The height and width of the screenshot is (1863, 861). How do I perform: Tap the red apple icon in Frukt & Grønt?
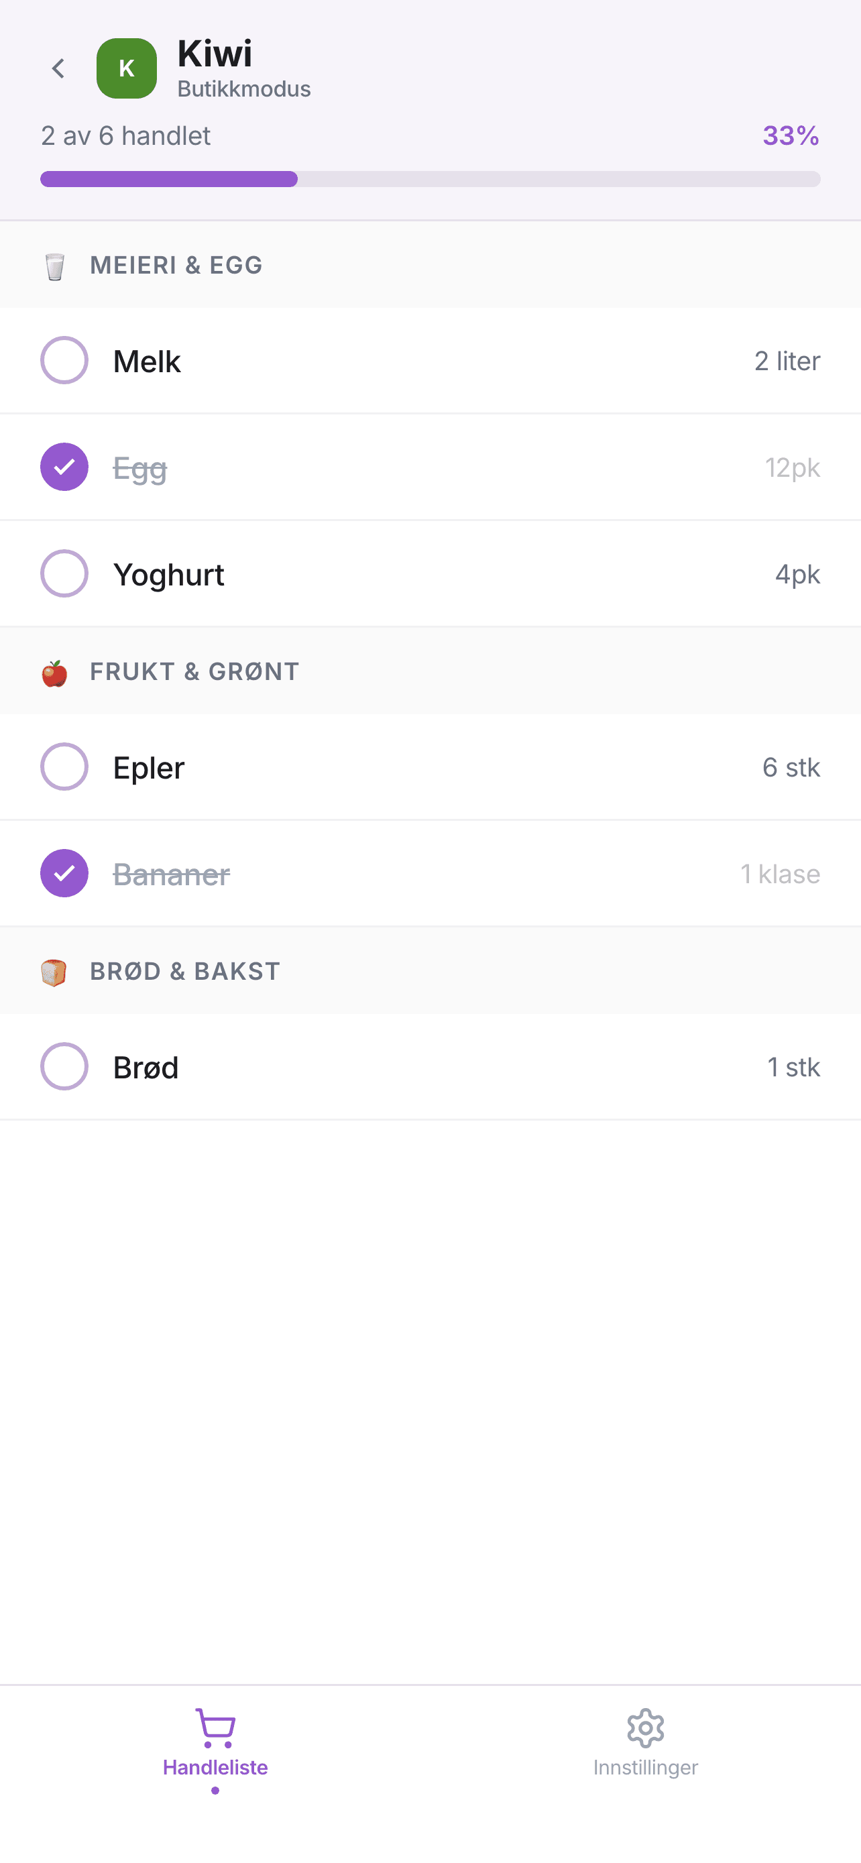[x=54, y=673]
